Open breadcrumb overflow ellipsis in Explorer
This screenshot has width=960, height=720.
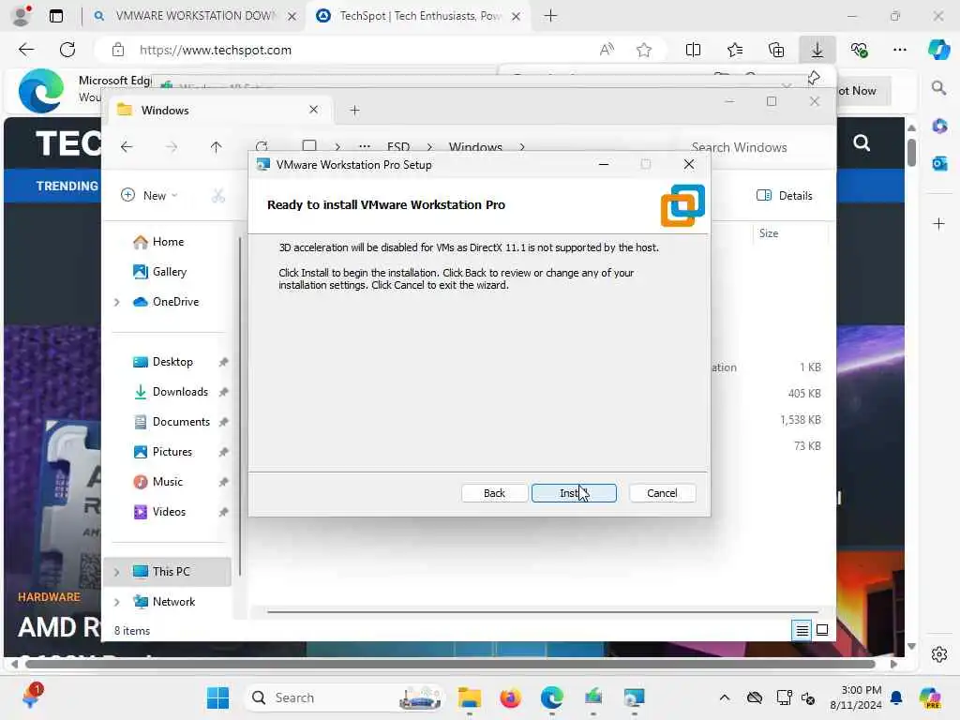point(365,147)
